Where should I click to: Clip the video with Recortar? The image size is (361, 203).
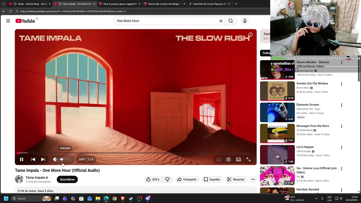tap(236, 179)
